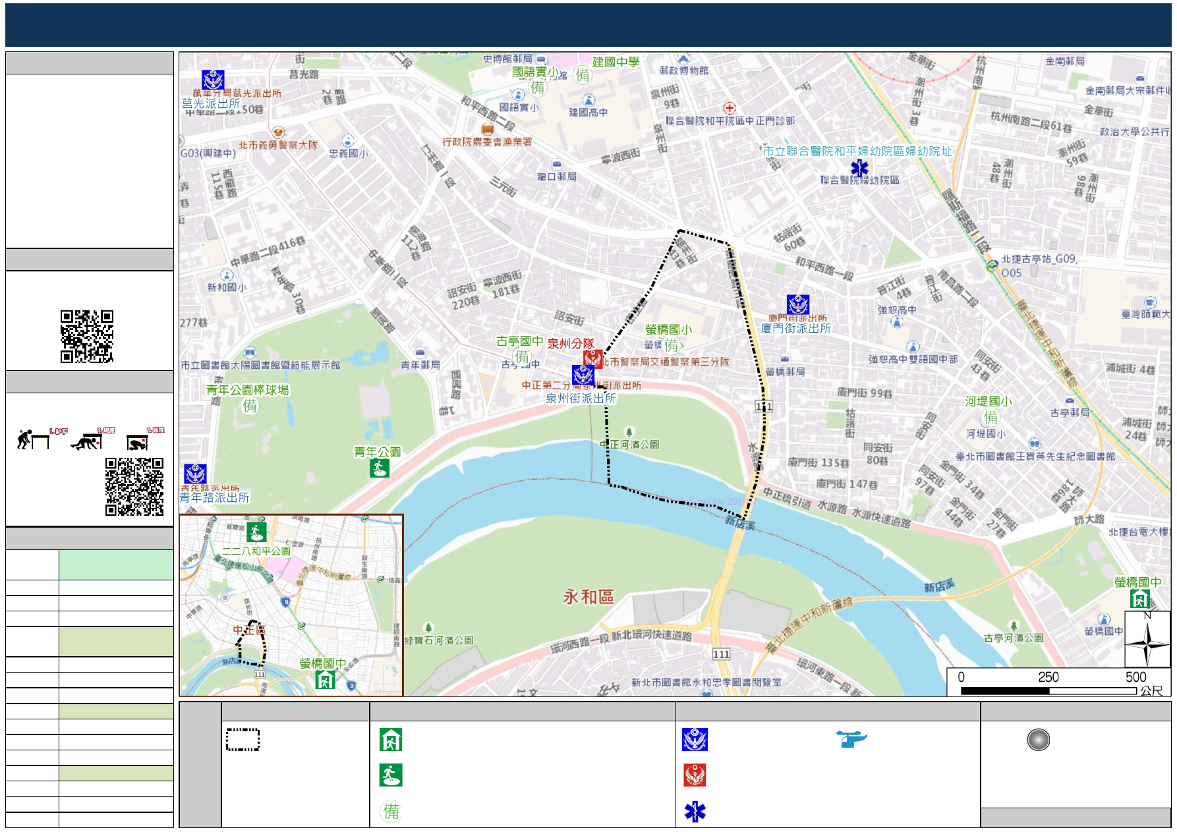Click the police icon at 青年路派出所
Viewport: 1177px width, 832px height.
point(195,474)
